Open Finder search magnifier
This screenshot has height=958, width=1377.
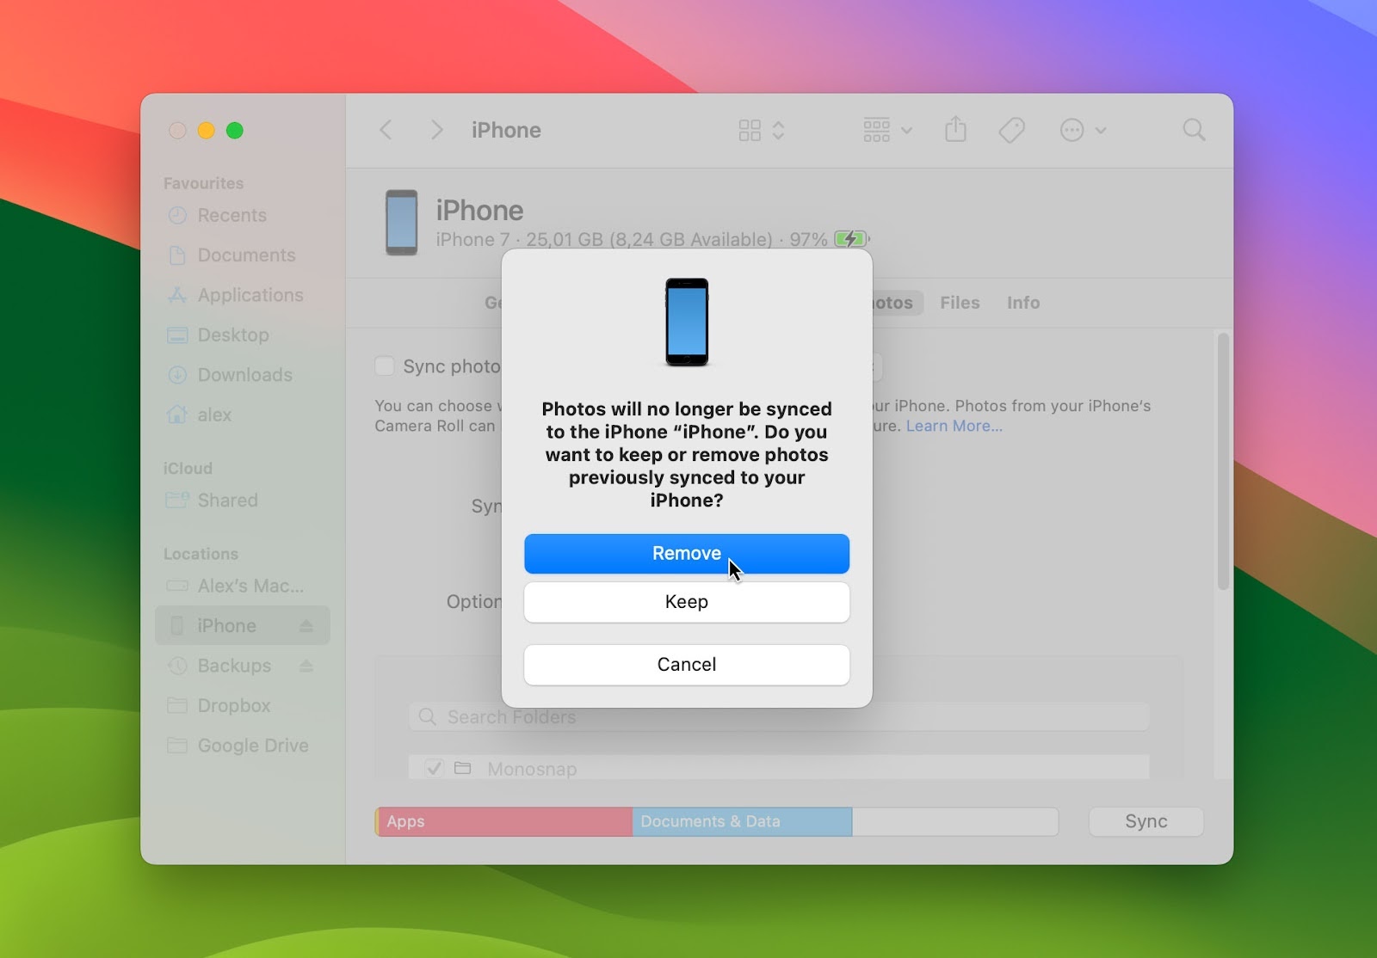[1194, 130]
